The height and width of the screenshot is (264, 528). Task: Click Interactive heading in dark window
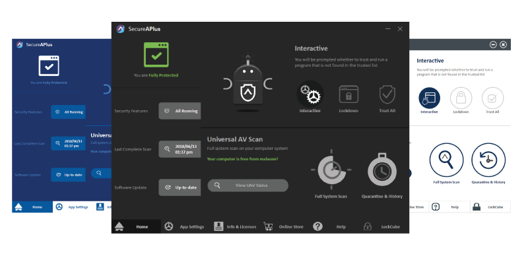(x=311, y=48)
